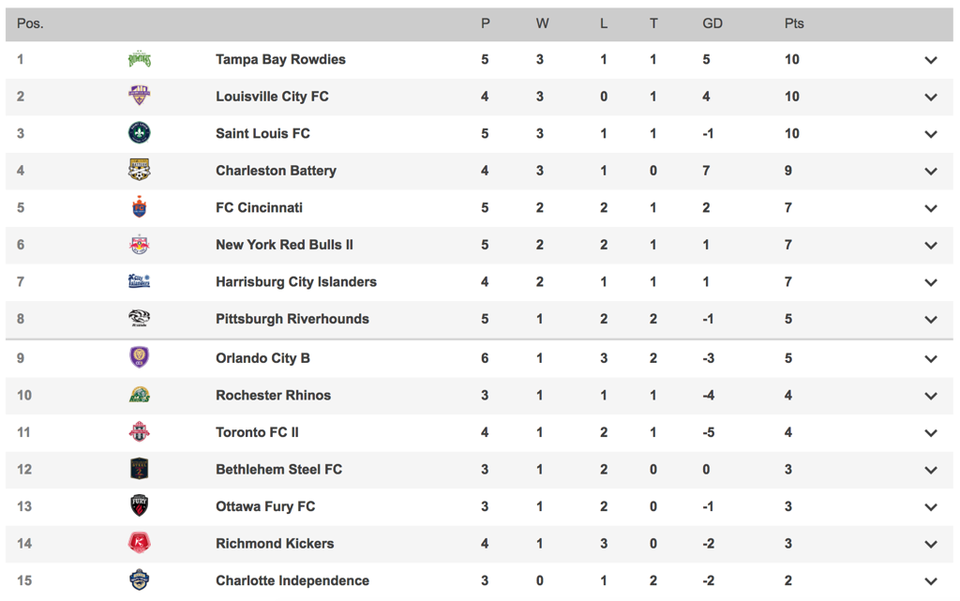Viewport: 960px width, 601px height.
Task: Click the Richmond Kickers red logo
Action: pyautogui.click(x=139, y=543)
